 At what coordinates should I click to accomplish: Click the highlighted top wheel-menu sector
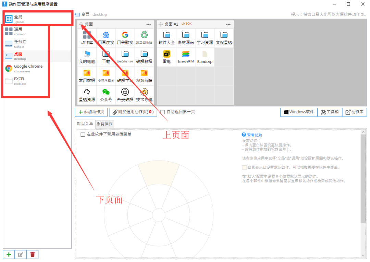pyautogui.click(x=159, y=173)
